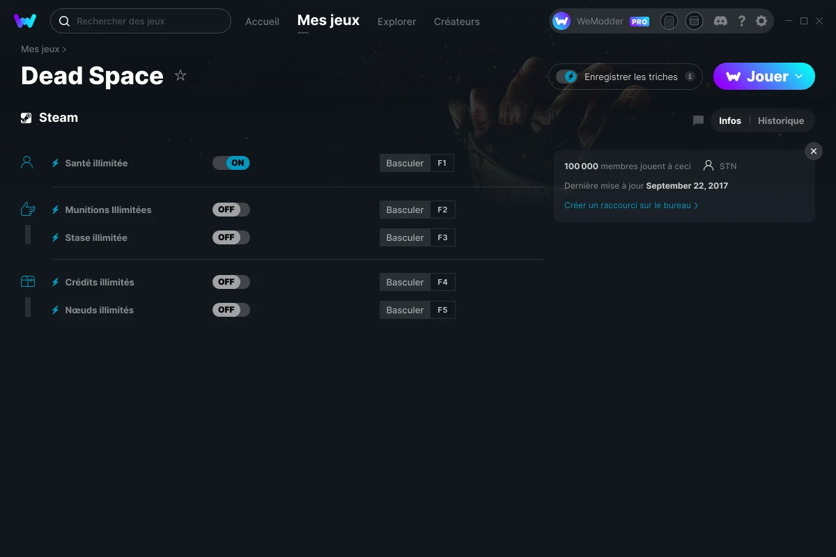The width and height of the screenshot is (836, 557).
Task: Click the inventory category chest icon
Action: tap(28, 281)
